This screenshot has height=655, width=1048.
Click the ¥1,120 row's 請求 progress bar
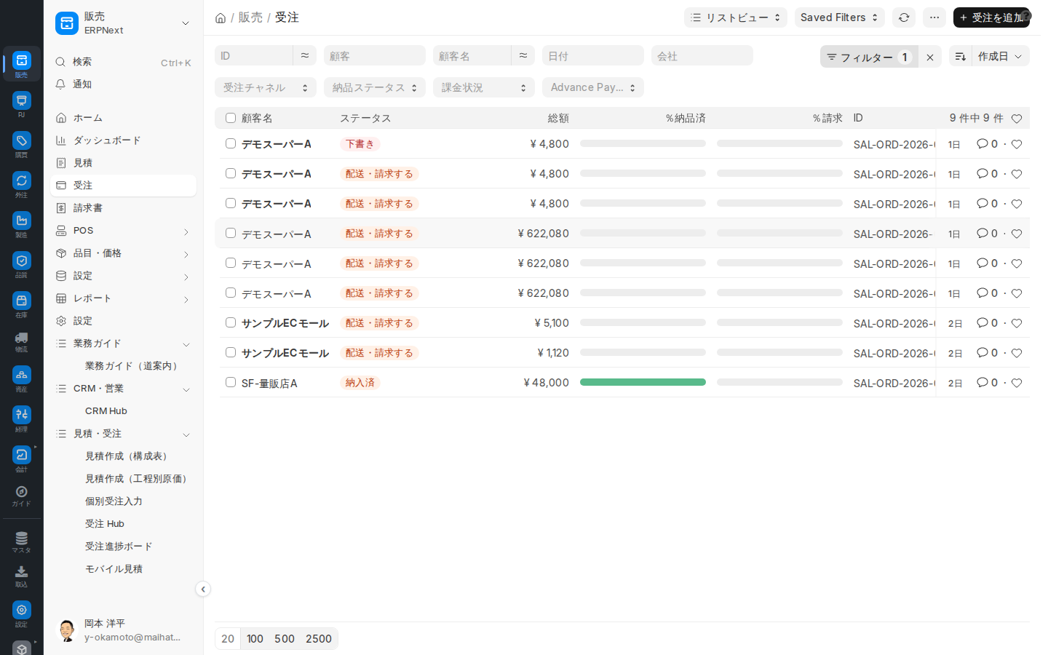coord(779,352)
